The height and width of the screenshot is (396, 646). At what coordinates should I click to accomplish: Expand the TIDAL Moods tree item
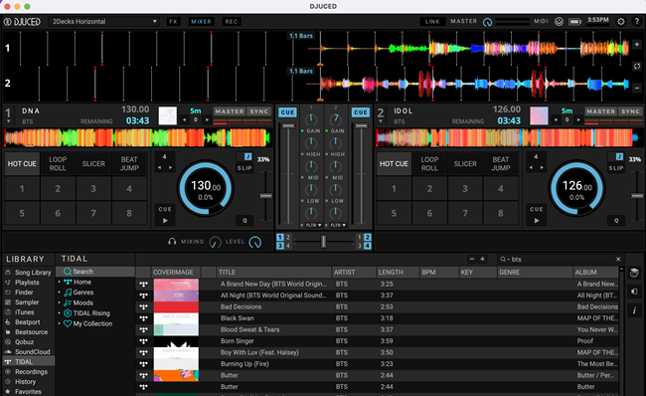tap(60, 302)
